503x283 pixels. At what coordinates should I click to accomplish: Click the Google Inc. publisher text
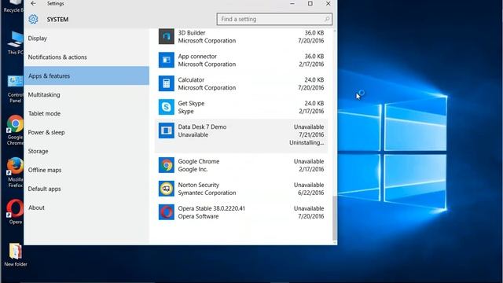pos(193,170)
